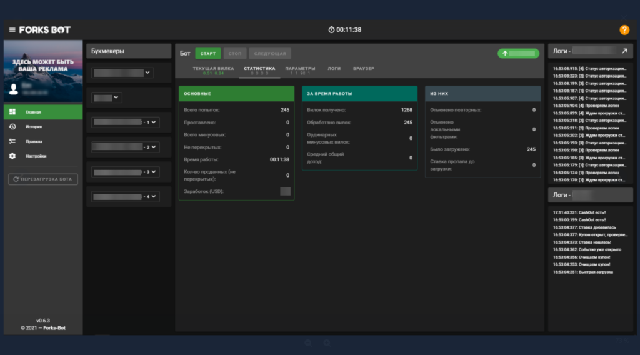Image resolution: width=640 pixels, height=355 pixels.
Task: Click the История clock icon
Action: (x=12, y=126)
